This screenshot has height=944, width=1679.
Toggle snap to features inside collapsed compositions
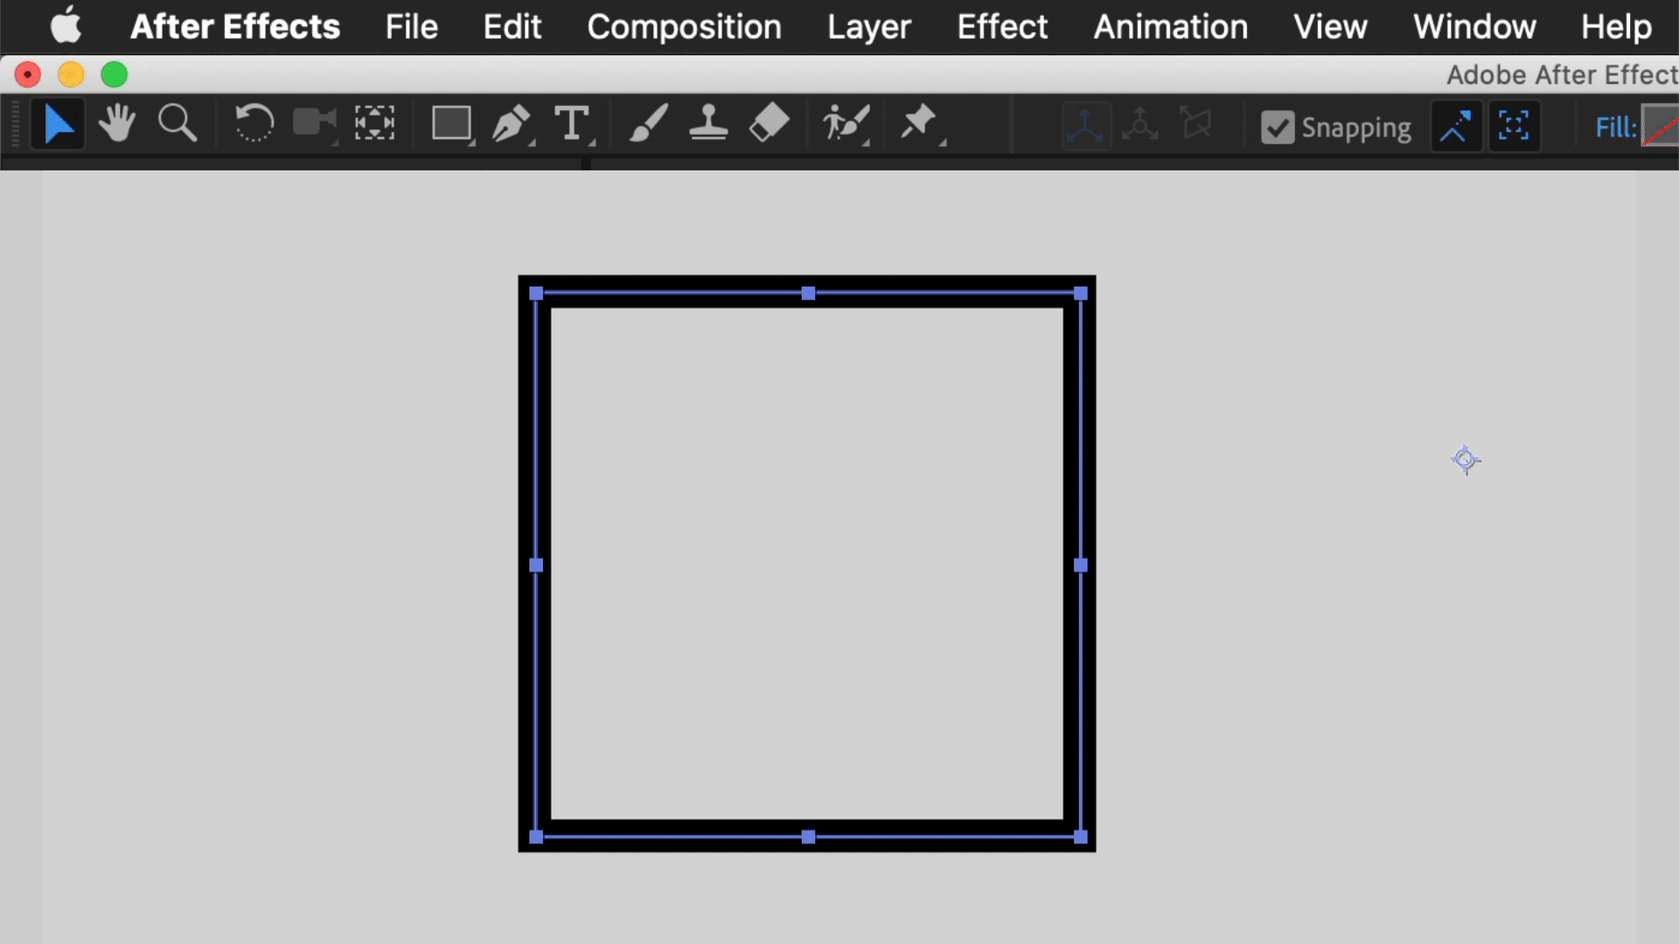pos(1514,127)
